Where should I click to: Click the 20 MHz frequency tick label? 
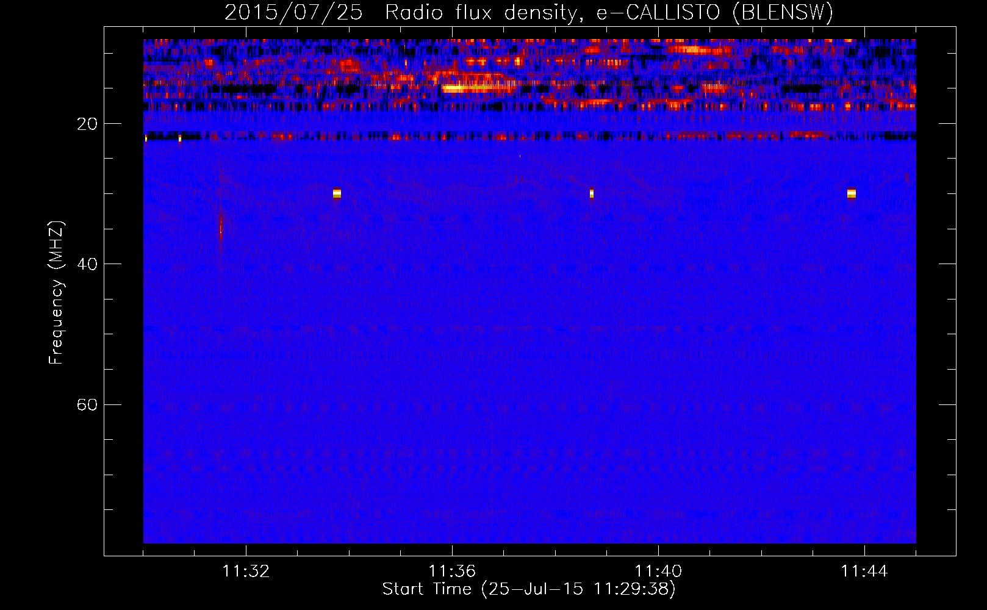point(87,124)
